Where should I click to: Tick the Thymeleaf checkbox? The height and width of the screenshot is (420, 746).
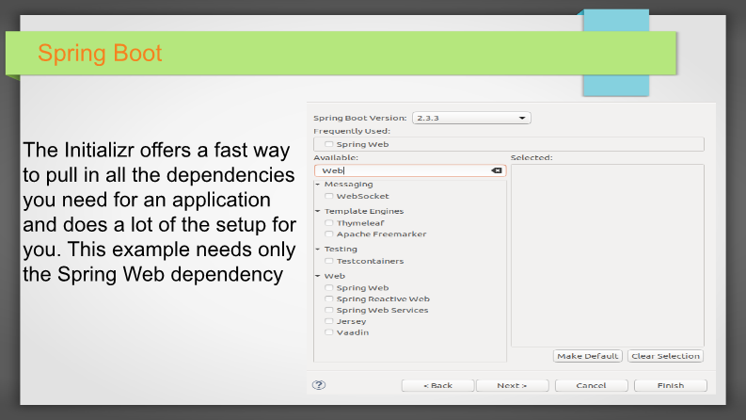pyautogui.click(x=328, y=223)
